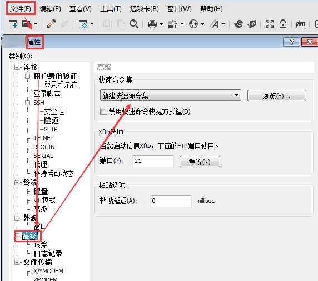Select SERIAL in category tree
The width and height of the screenshot is (318, 281).
coord(43,156)
